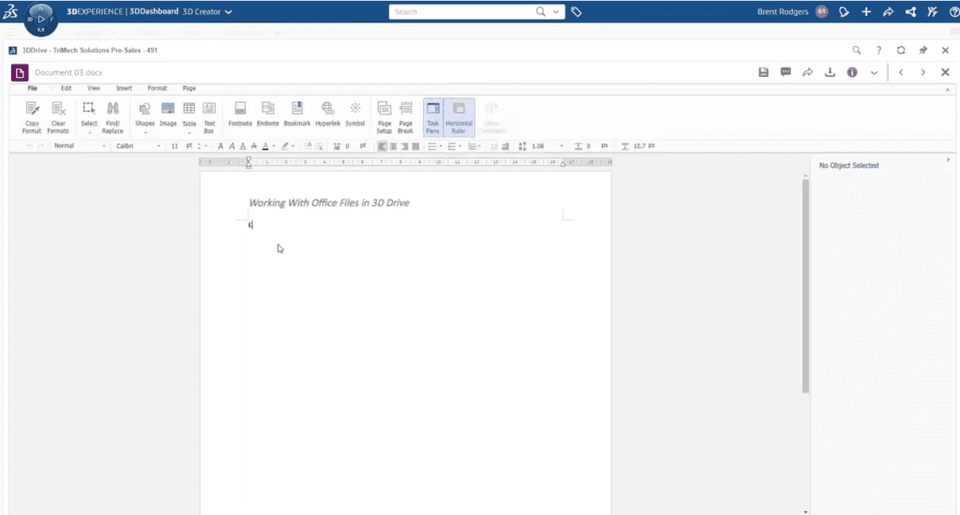Click the 3DDrive widget search icon

click(857, 51)
